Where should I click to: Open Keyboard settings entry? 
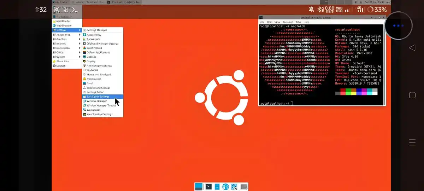102,70
